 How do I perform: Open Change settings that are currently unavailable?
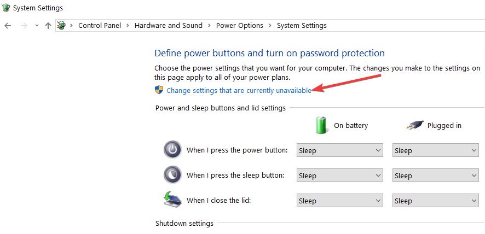point(239,91)
